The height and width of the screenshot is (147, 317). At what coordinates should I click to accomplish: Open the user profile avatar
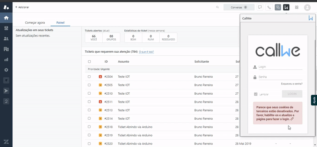coord(307,8)
